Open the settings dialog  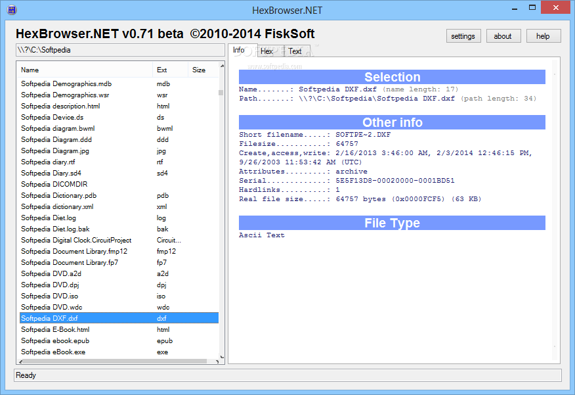463,36
